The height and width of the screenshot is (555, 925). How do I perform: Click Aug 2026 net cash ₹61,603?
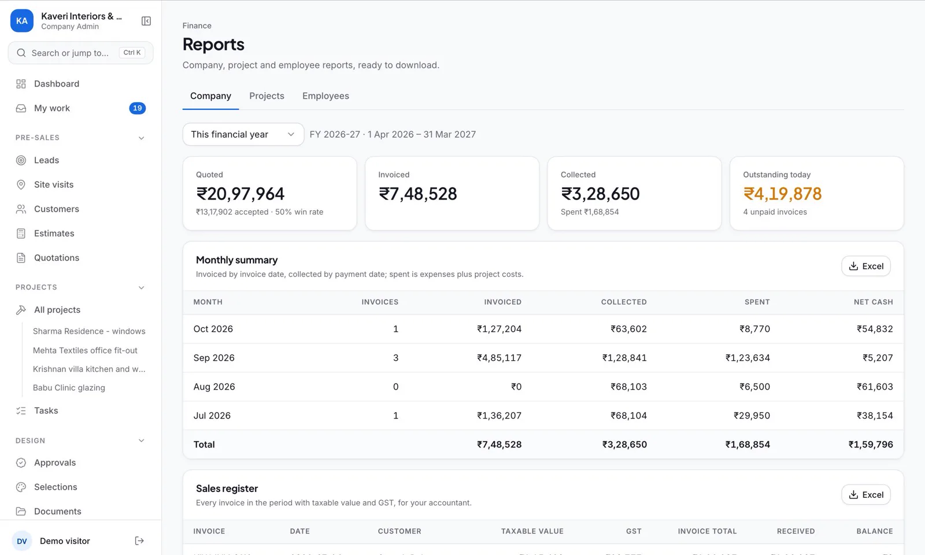coord(875,387)
